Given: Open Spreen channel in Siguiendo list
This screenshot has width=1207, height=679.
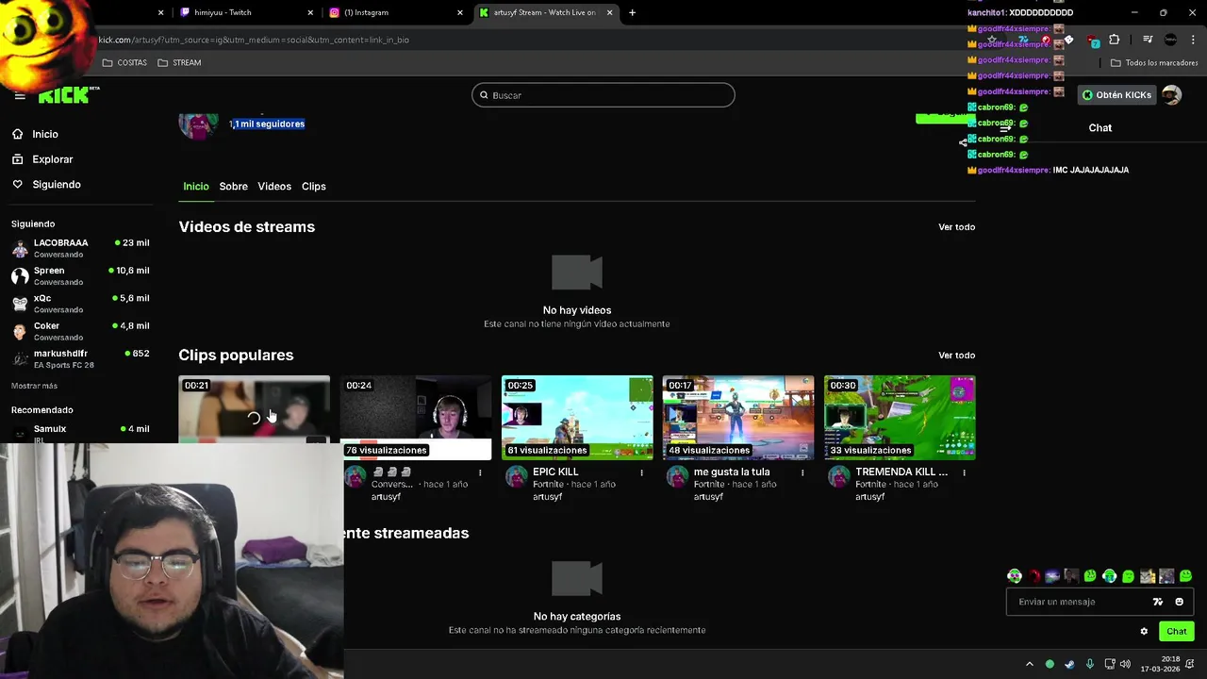Looking at the screenshot, I should (x=80, y=275).
